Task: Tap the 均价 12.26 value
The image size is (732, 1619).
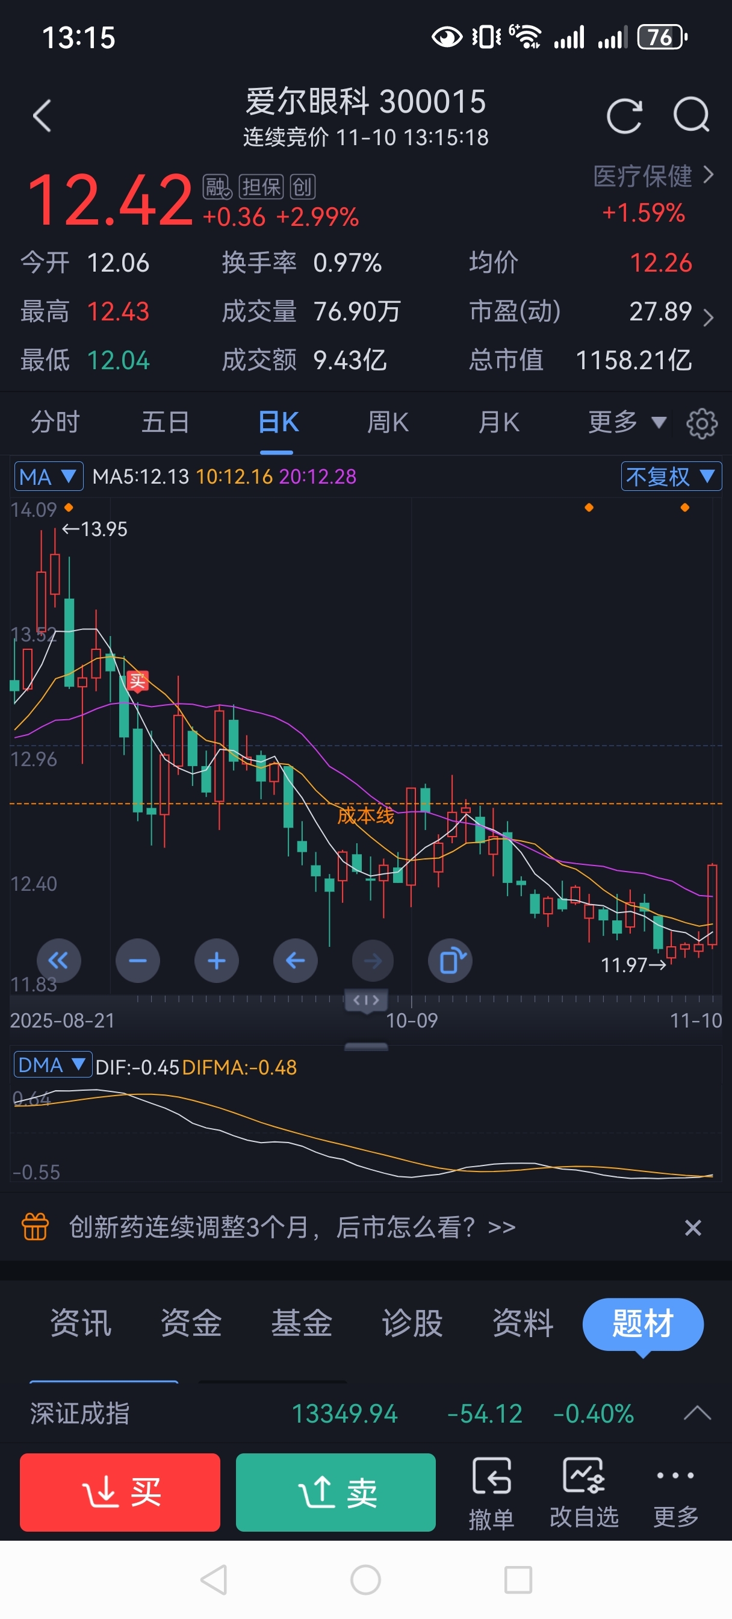Action: coord(660,263)
